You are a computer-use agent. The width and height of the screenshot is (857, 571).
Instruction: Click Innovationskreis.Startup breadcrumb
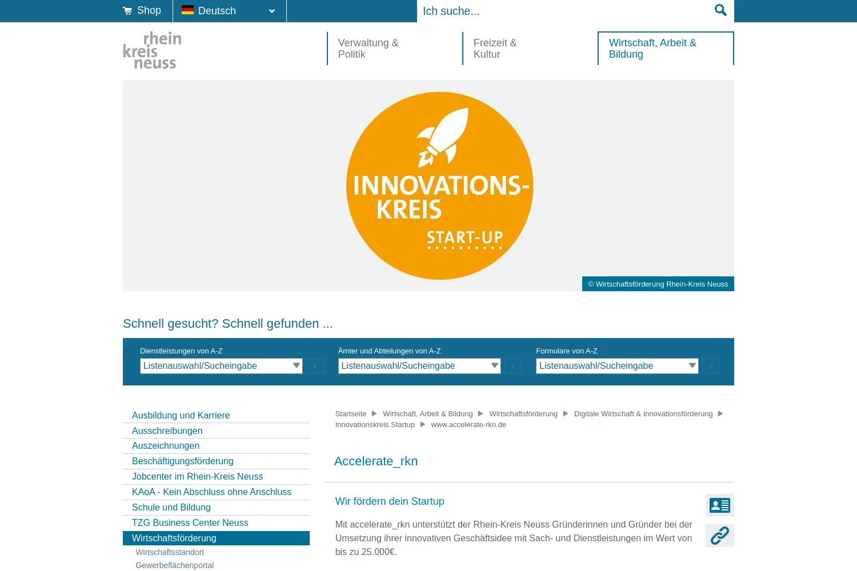click(375, 425)
